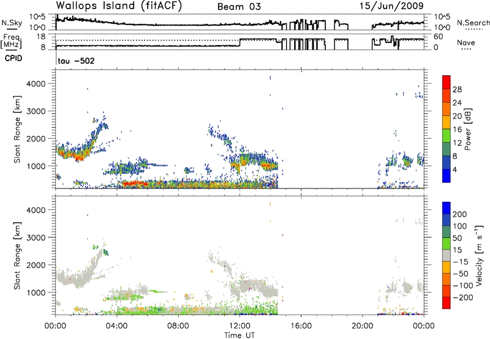Click the '-50' label on the velocity colorbar

pyautogui.click(x=461, y=274)
